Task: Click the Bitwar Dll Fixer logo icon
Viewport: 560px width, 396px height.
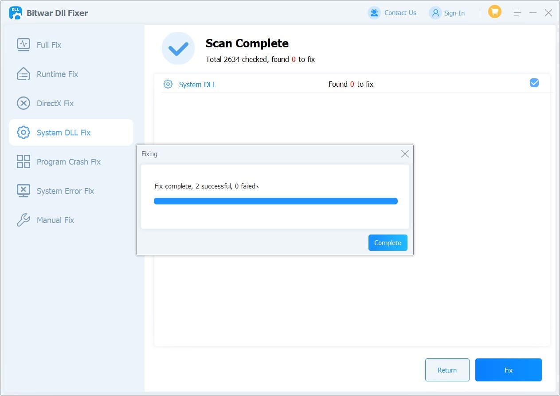Action: [16, 13]
